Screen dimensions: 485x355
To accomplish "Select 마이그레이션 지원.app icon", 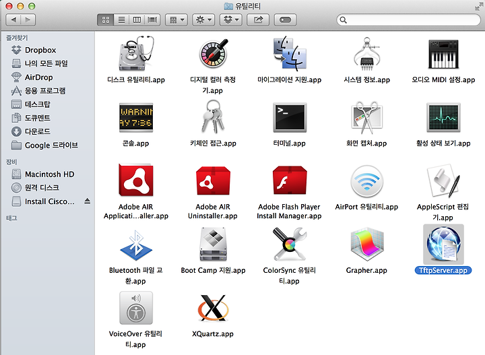I will click(290, 53).
